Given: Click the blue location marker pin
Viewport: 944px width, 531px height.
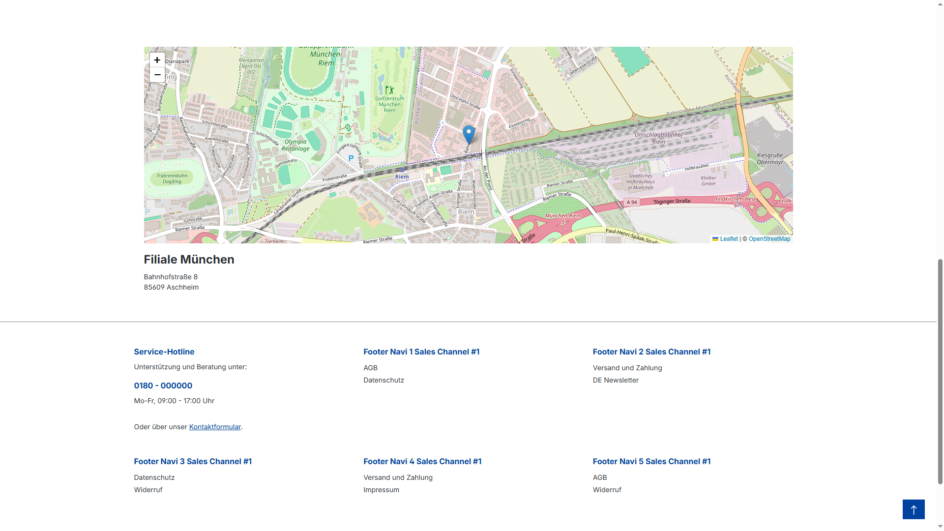Looking at the screenshot, I should (x=469, y=134).
